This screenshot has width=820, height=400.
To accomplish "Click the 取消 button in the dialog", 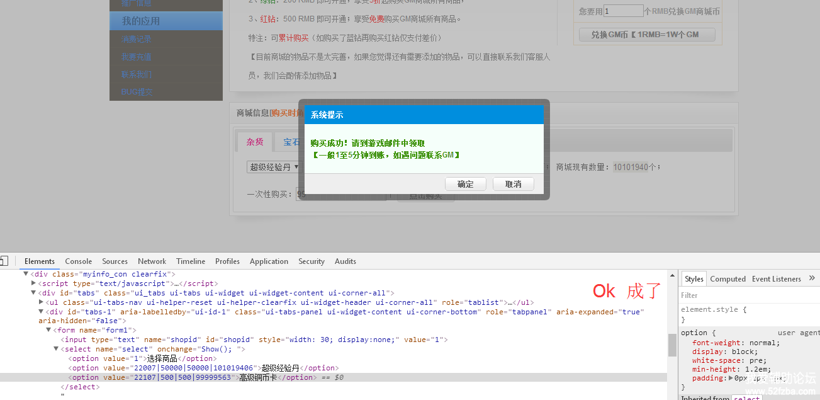I will (513, 184).
